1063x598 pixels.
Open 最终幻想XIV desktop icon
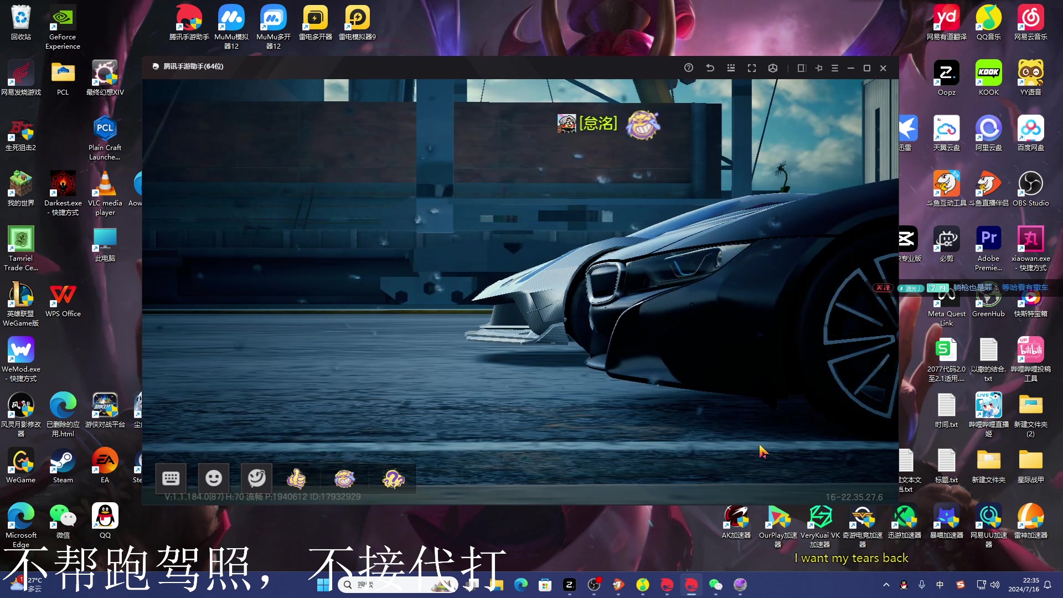(x=105, y=78)
